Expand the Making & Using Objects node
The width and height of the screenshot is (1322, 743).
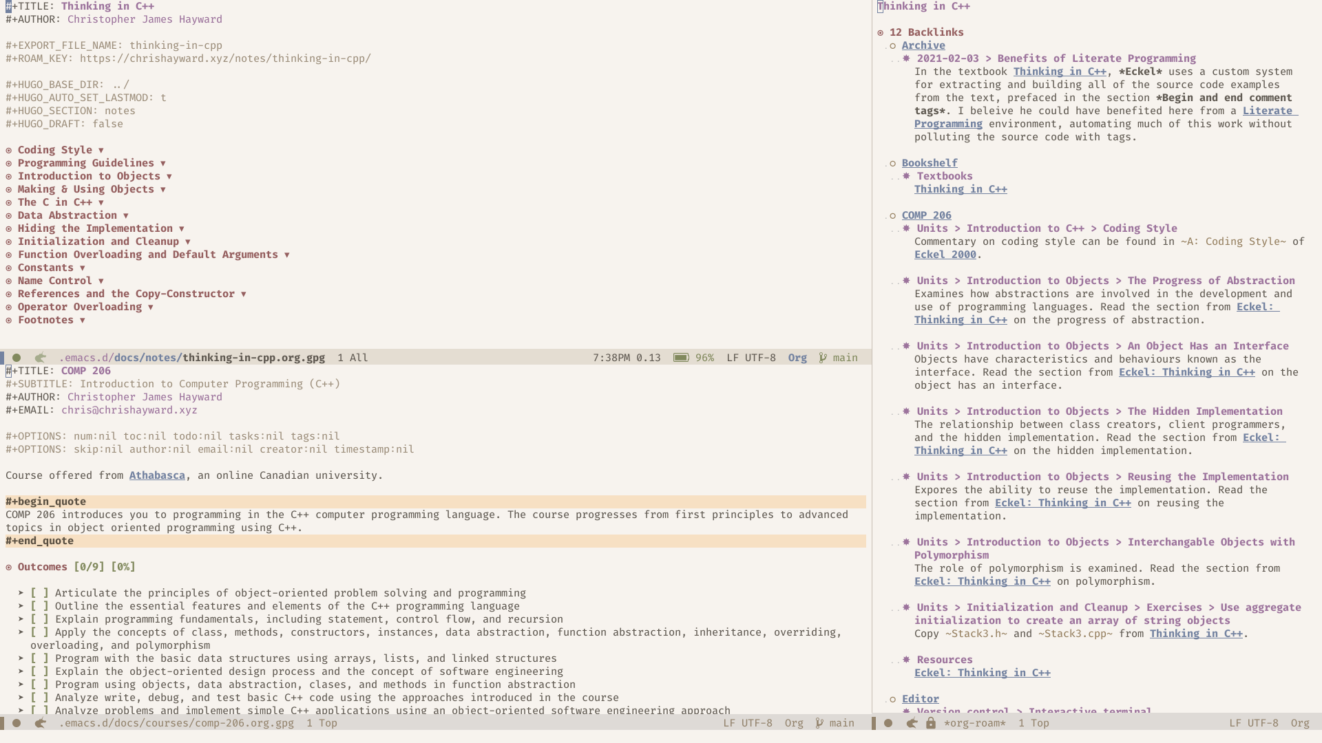coord(162,189)
